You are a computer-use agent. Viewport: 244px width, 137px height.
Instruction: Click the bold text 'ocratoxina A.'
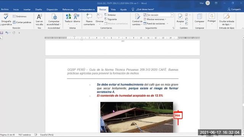[x=106, y=92]
